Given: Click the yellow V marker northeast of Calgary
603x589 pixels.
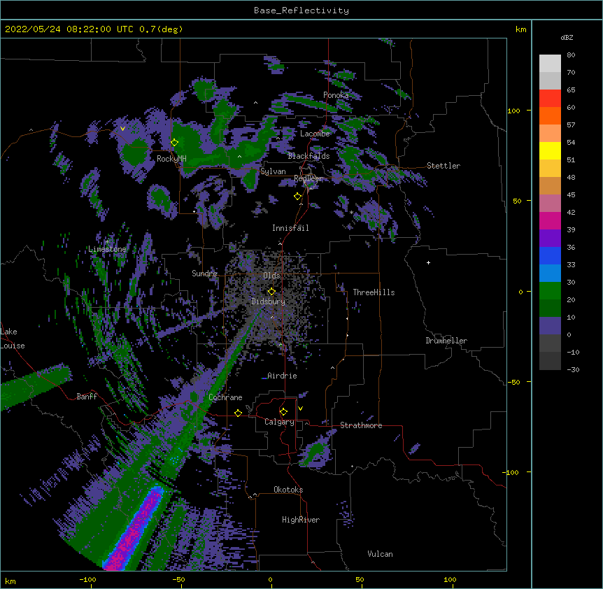Looking at the screenshot, I should coord(300,409).
